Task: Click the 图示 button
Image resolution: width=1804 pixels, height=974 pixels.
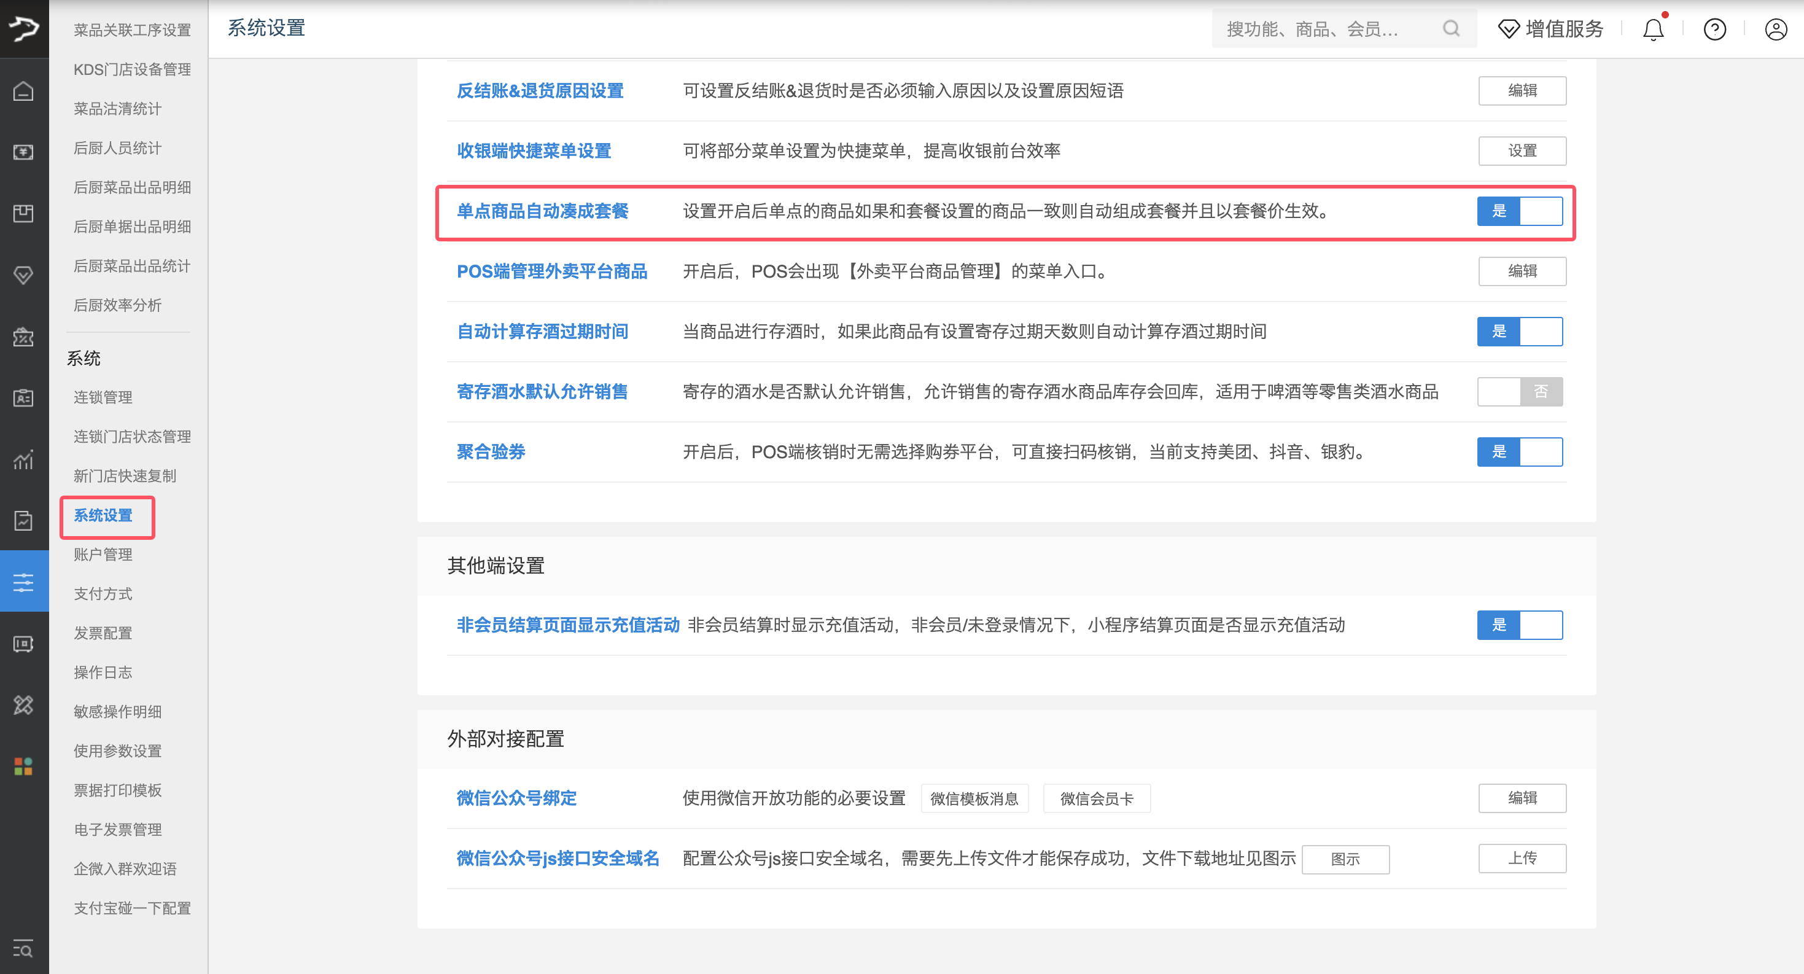Action: coord(1345,859)
